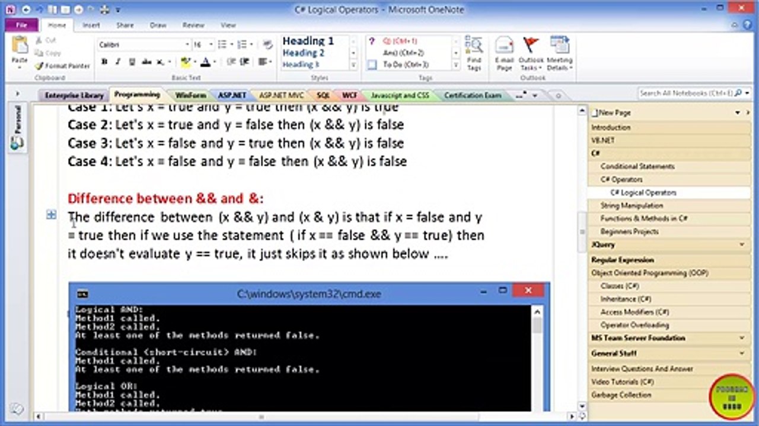Click the Back arrow in the quick access toolbar

(27, 9)
